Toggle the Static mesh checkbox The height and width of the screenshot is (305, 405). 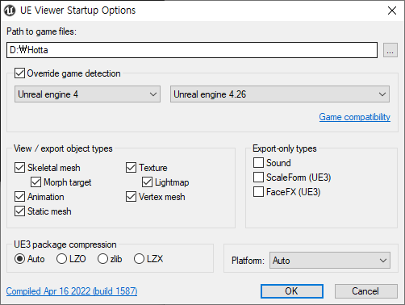(x=19, y=211)
